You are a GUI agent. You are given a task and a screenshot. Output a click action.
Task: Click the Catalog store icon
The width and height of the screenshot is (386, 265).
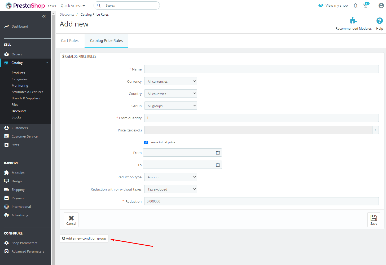[x=6, y=63]
